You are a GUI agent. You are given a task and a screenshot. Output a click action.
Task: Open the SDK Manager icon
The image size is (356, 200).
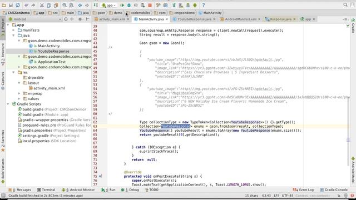[188, 5]
